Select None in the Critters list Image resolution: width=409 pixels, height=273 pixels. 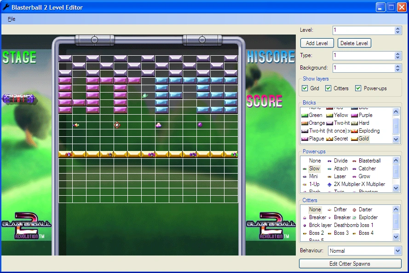(315, 209)
